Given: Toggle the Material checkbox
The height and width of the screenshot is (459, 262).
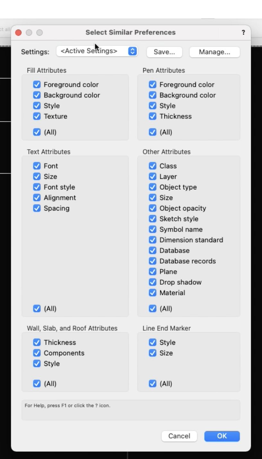Looking at the screenshot, I should pyautogui.click(x=153, y=293).
